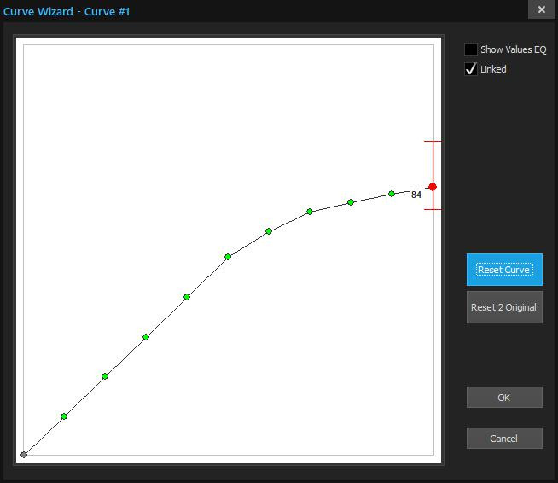The image size is (558, 483).
Task: Click the 84 value label
Action: pos(416,195)
